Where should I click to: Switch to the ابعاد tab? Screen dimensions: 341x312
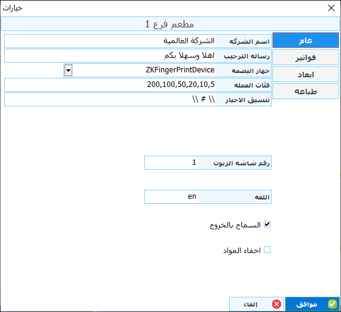306,74
